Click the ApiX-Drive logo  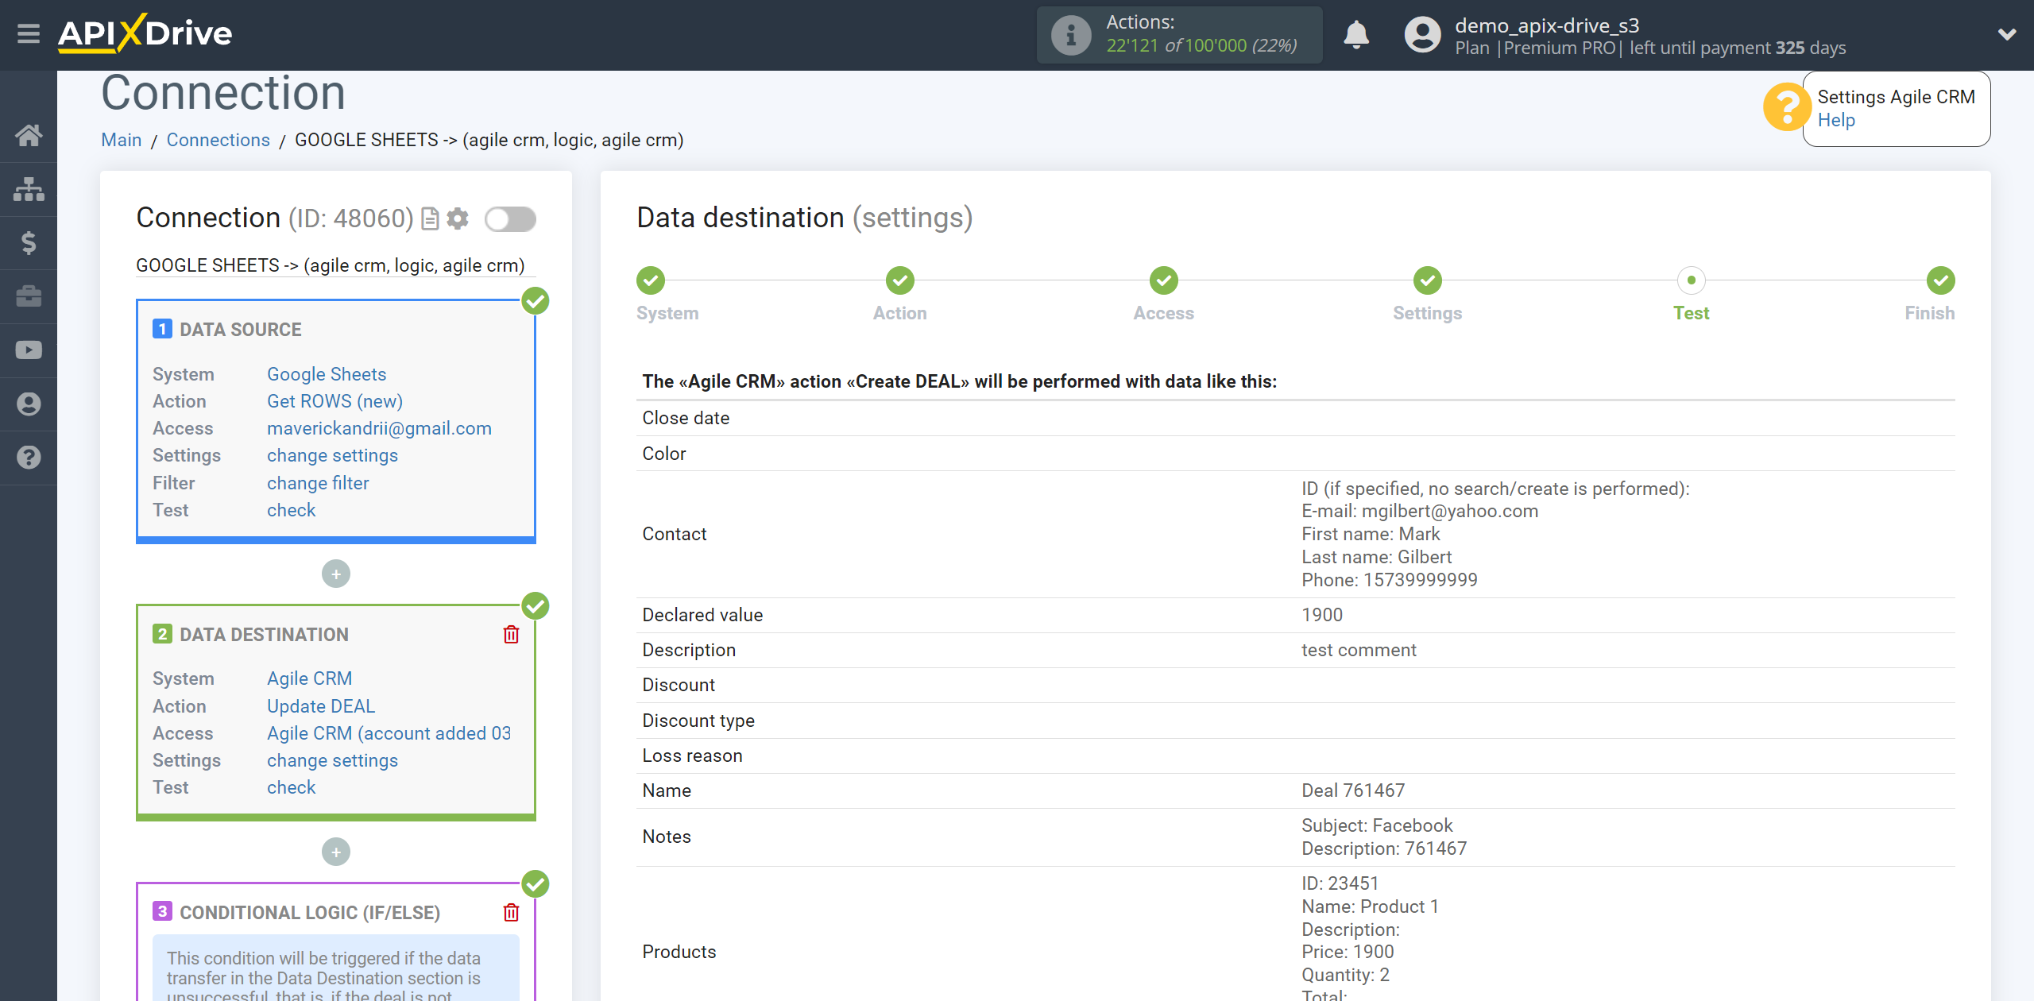tap(145, 34)
